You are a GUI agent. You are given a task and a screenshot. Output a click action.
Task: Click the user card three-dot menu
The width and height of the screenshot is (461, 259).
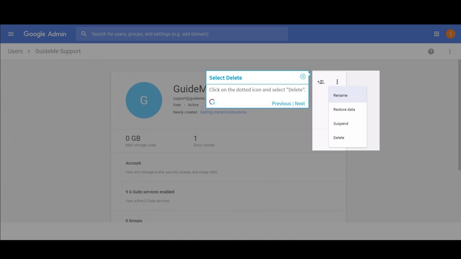coord(337,82)
